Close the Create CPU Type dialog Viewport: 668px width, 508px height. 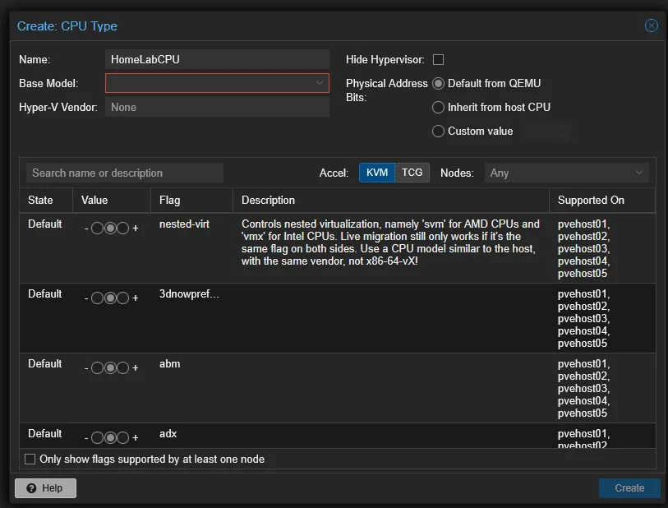pyautogui.click(x=651, y=25)
